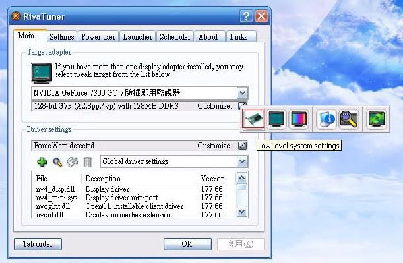Image resolution: width=403 pixels, height=263 pixels.
Task: Click Display driver miniport description
Action: (121, 198)
